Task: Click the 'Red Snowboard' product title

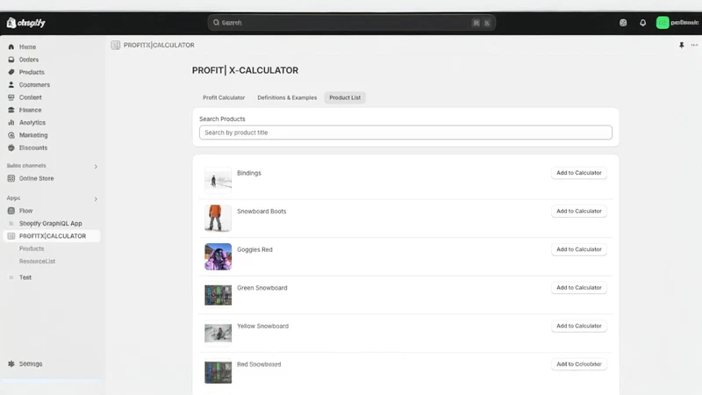Action: point(259,364)
